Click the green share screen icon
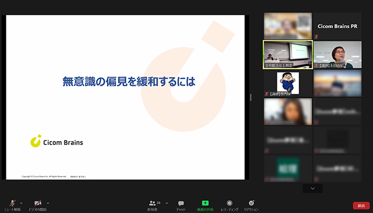 point(205,203)
